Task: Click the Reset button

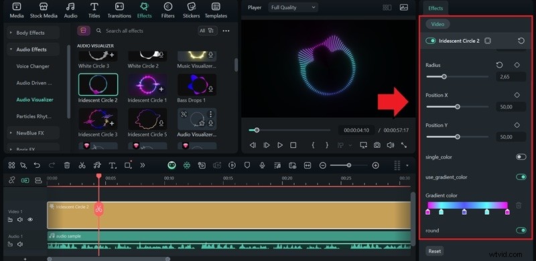Action: [434, 251]
